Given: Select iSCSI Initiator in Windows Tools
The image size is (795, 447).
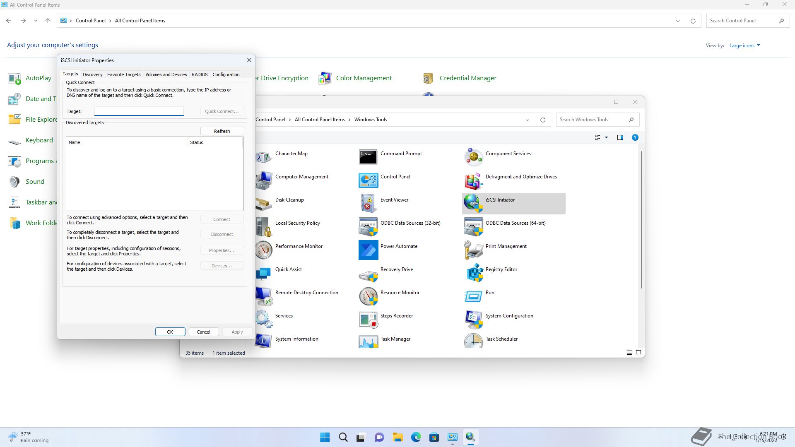Looking at the screenshot, I should pos(513,203).
